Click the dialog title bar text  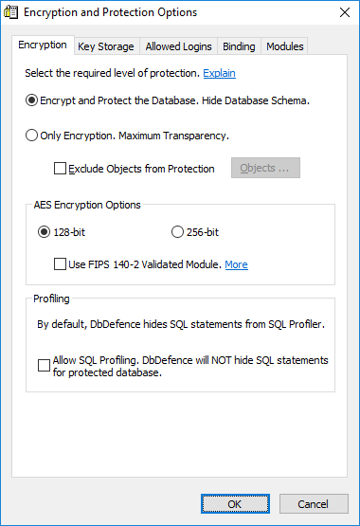(110, 12)
